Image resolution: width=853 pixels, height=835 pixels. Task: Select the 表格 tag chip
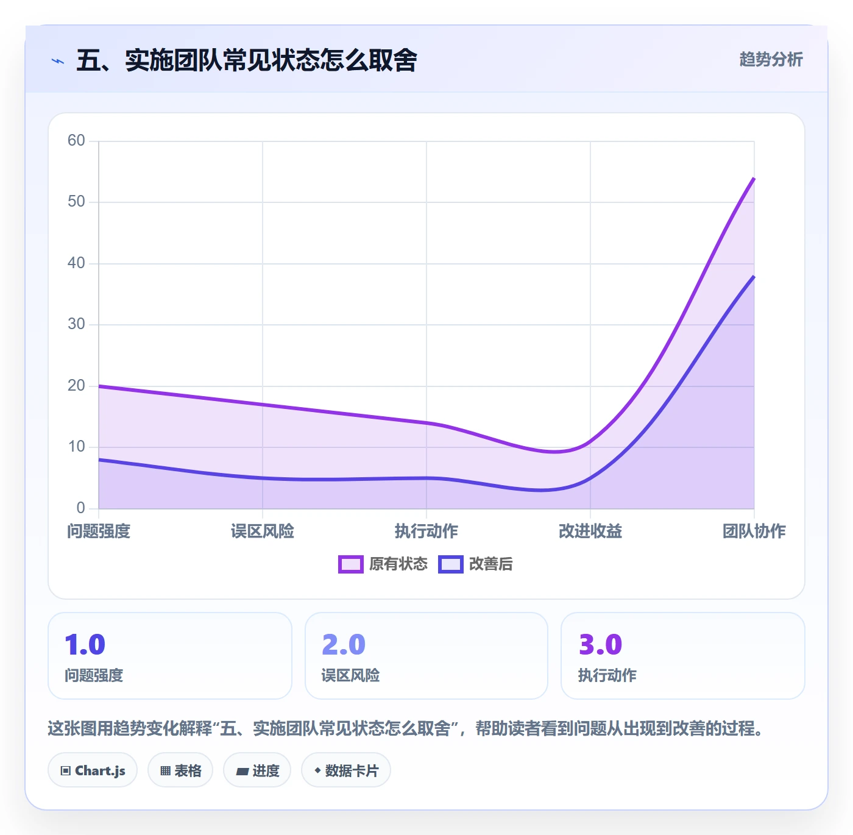(x=180, y=770)
